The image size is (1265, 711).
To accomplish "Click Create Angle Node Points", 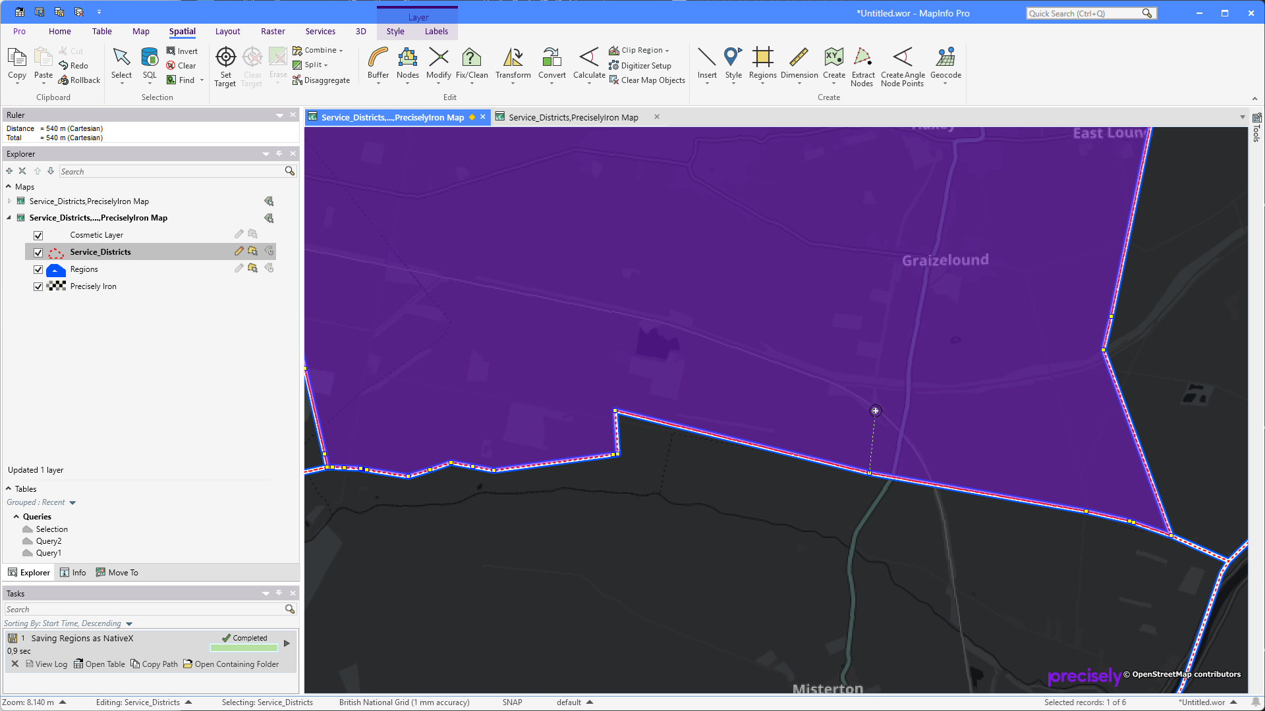I will point(903,67).
